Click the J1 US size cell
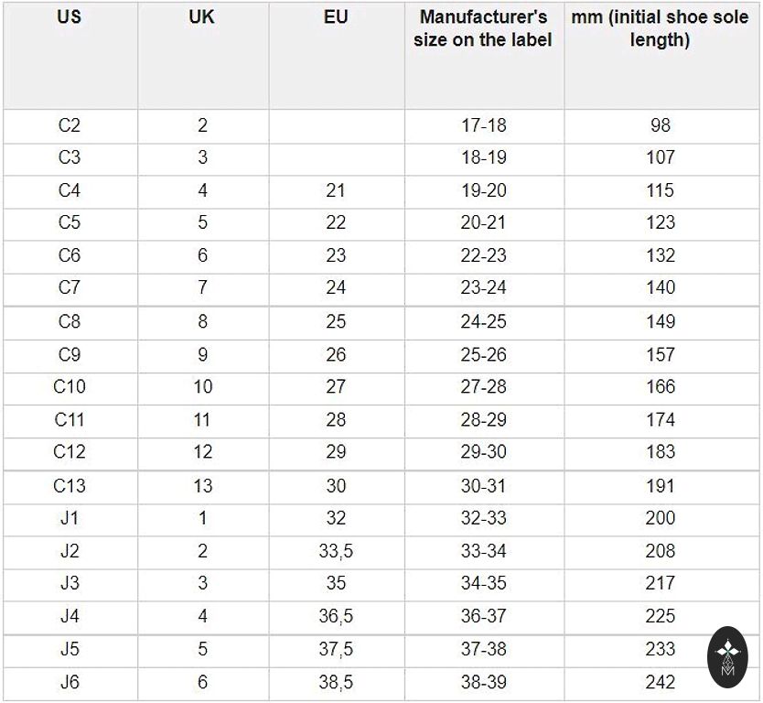 coord(70,518)
